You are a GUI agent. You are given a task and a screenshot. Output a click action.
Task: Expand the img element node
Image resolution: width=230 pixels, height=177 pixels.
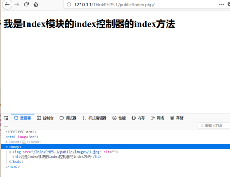[x=10, y=152]
